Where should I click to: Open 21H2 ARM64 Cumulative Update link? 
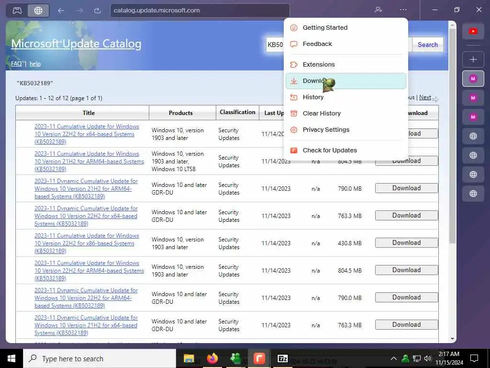pyautogui.click(x=89, y=161)
